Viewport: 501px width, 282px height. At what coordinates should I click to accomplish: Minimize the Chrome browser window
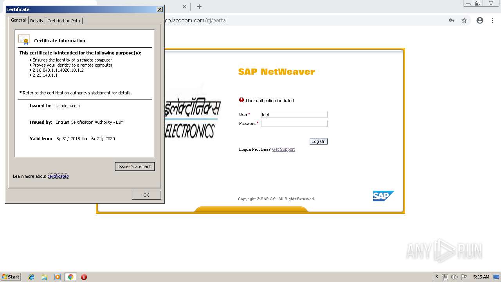[x=467, y=4]
